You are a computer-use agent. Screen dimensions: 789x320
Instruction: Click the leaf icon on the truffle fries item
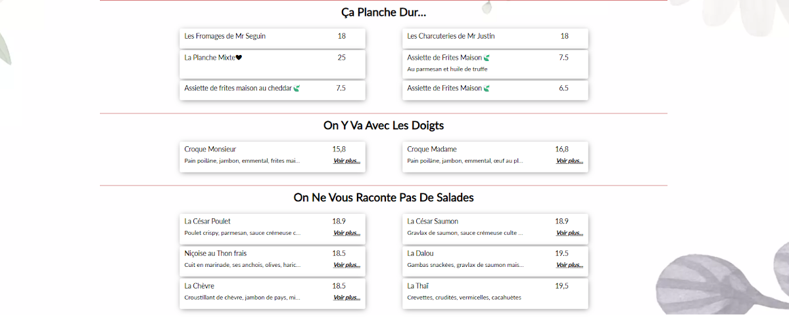coord(487,58)
